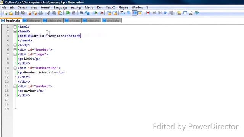The height and width of the screenshot is (137, 244).
Task: Click line number 19 in the margin
Action: pos(7,109)
